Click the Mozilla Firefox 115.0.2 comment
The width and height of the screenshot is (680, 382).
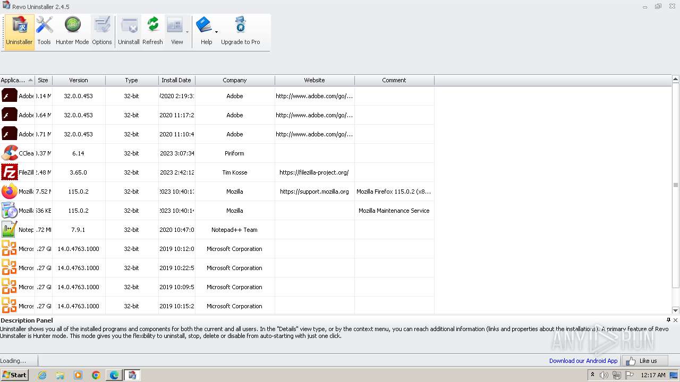[x=394, y=192]
